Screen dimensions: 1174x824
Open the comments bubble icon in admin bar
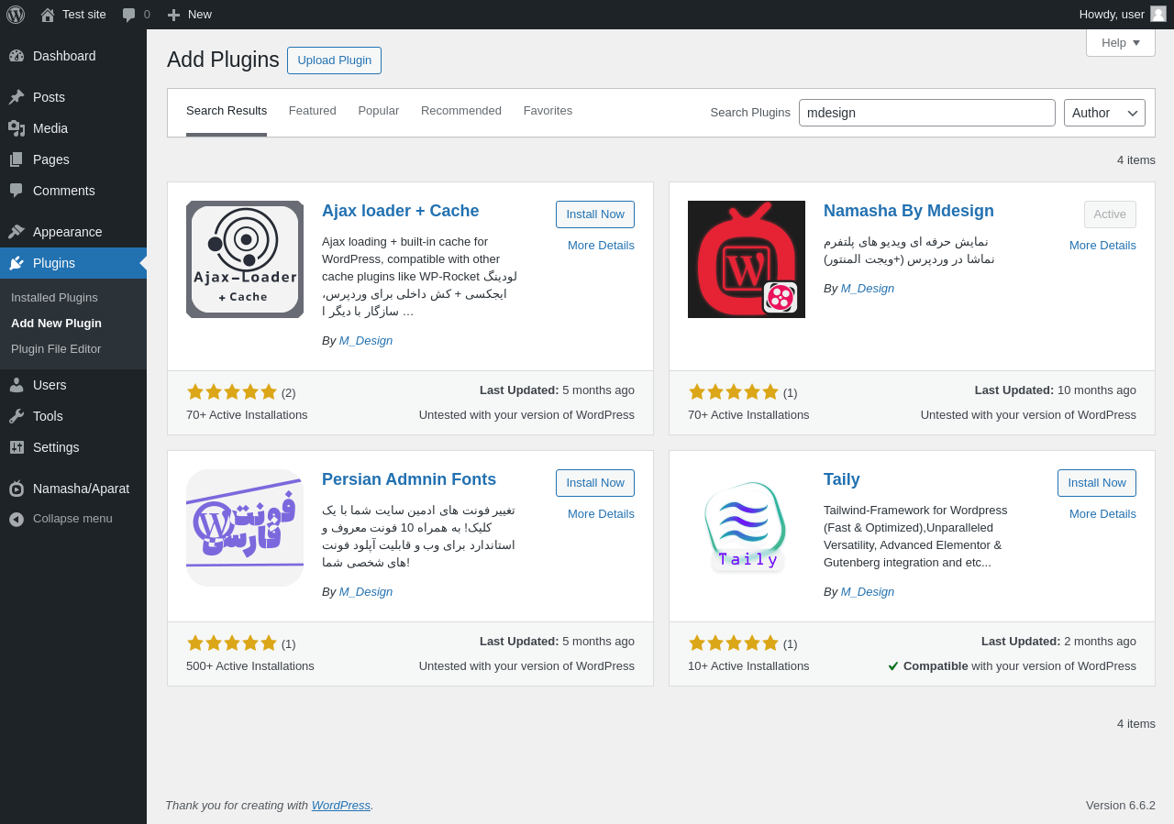[x=129, y=15]
